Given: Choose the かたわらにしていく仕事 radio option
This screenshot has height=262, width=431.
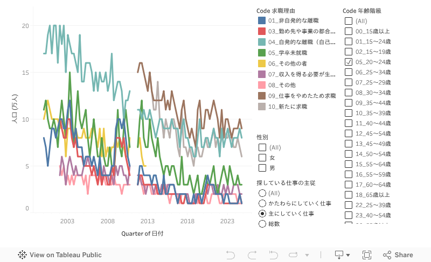Looking at the screenshot, I should 262,203.
